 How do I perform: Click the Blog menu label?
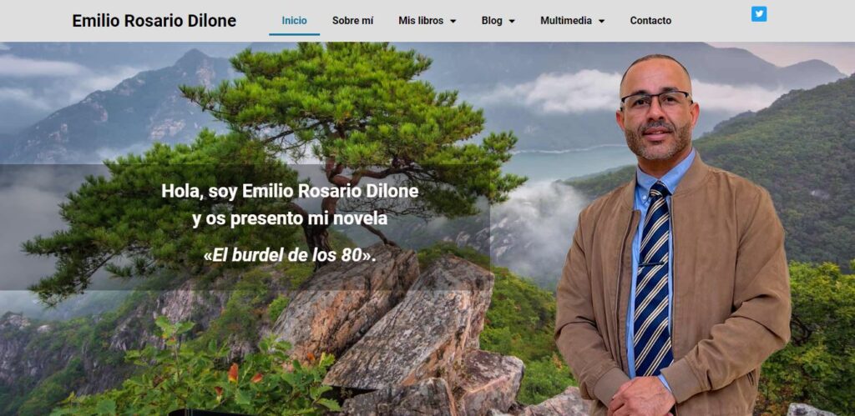(x=492, y=21)
